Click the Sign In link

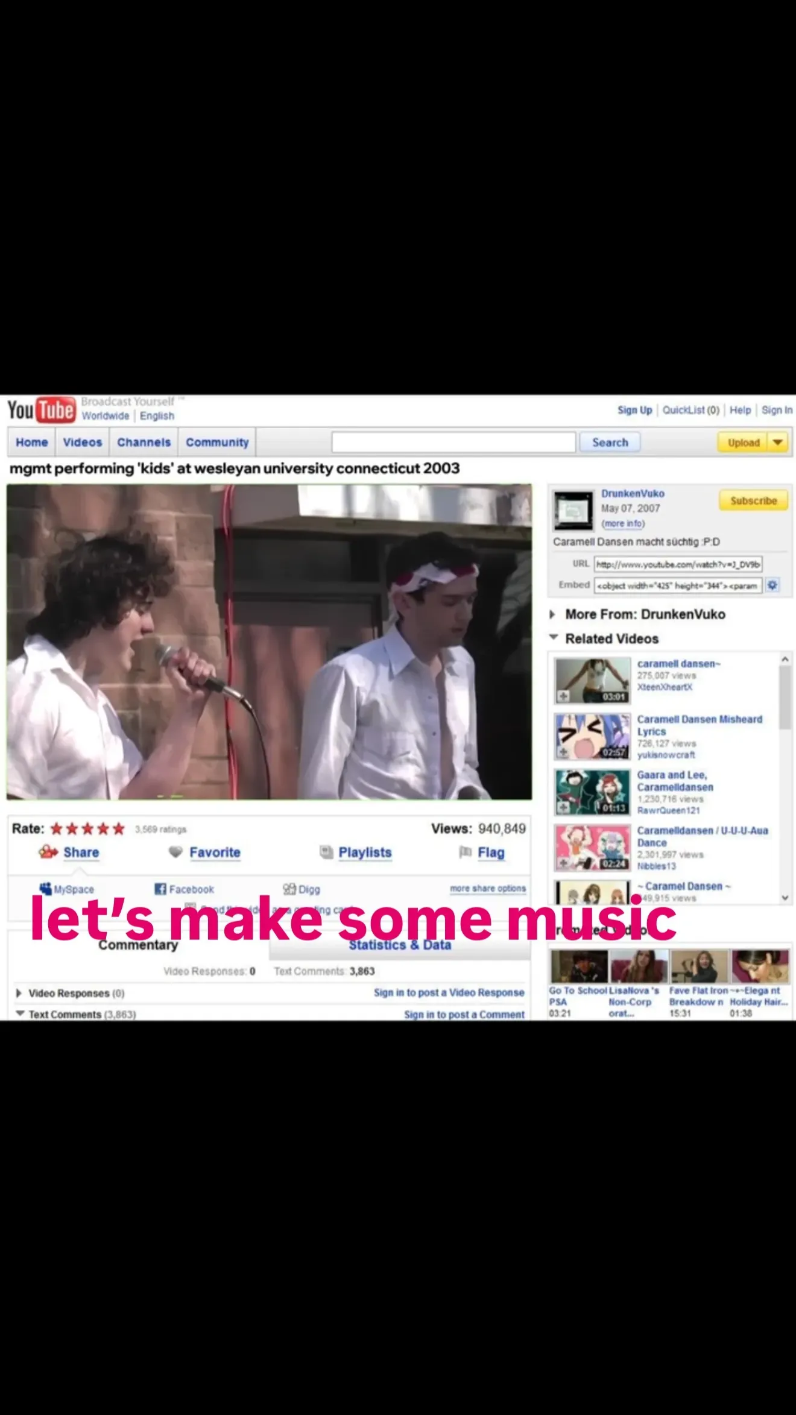click(777, 410)
